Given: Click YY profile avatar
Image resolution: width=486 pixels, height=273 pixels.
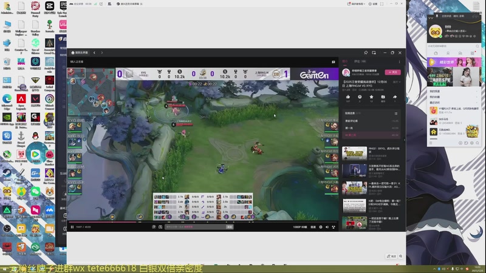Looking at the screenshot, I should tap(435, 32).
